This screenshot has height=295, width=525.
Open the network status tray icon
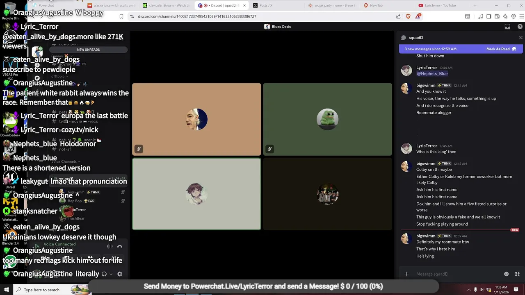pos(488,290)
